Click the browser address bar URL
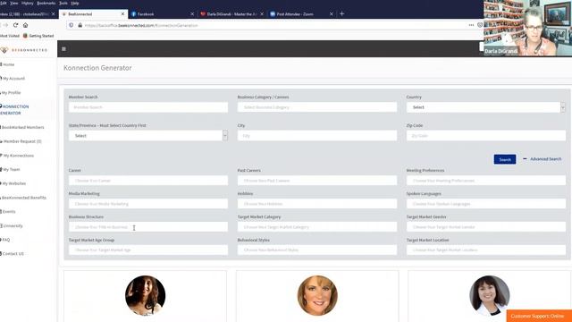Viewport: 572px width, 322px height. click(141, 25)
